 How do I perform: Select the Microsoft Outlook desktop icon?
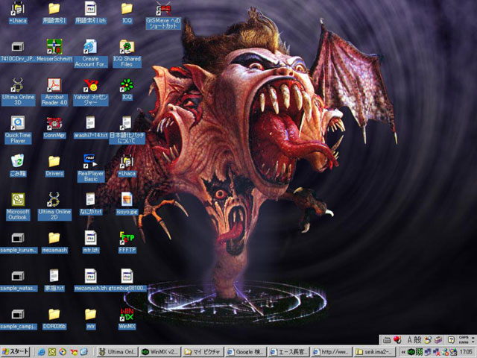(x=17, y=200)
